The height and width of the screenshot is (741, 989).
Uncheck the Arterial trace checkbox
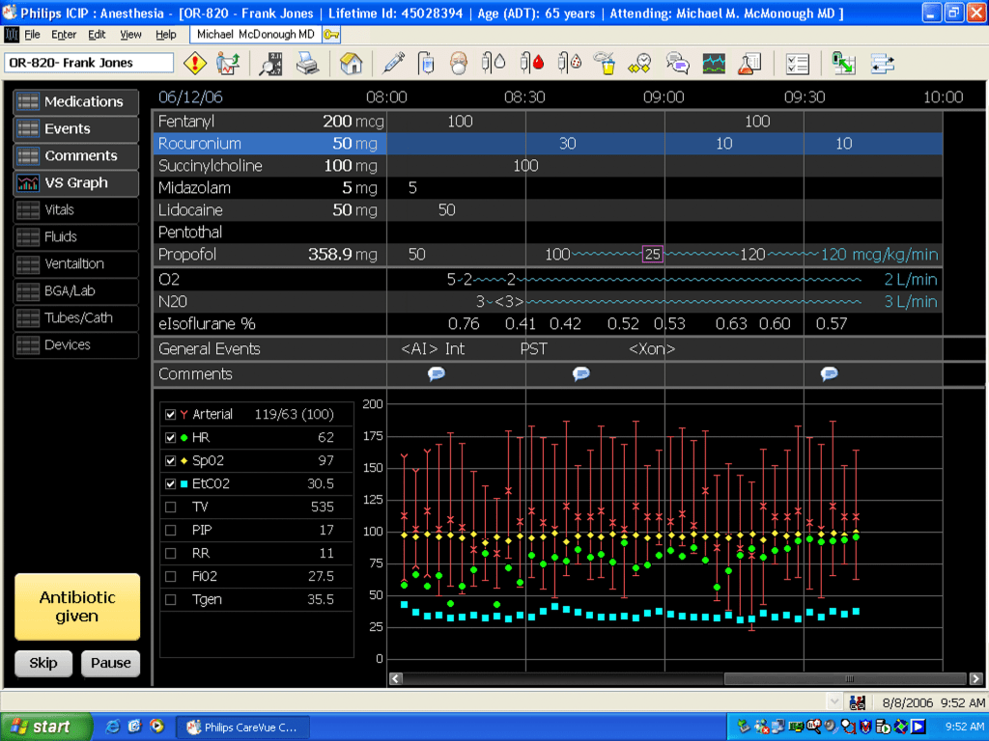(x=171, y=415)
